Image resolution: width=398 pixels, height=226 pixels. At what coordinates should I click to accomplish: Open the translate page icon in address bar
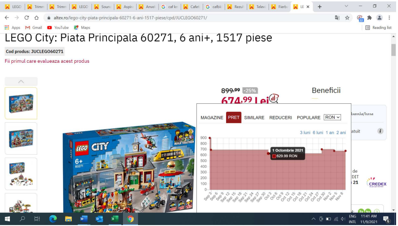pos(337,17)
